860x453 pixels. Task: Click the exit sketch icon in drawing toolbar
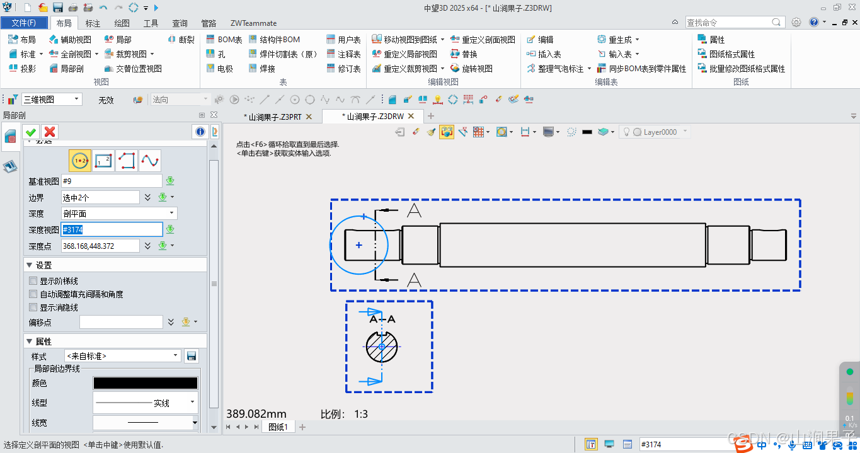click(x=400, y=132)
